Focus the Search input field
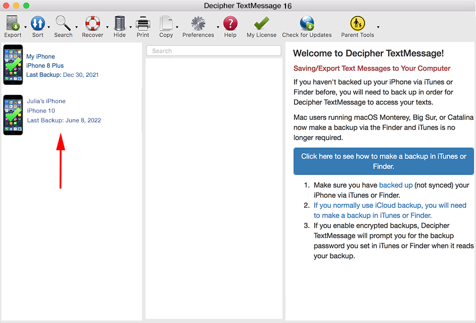This screenshot has width=476, height=323. coord(213,51)
